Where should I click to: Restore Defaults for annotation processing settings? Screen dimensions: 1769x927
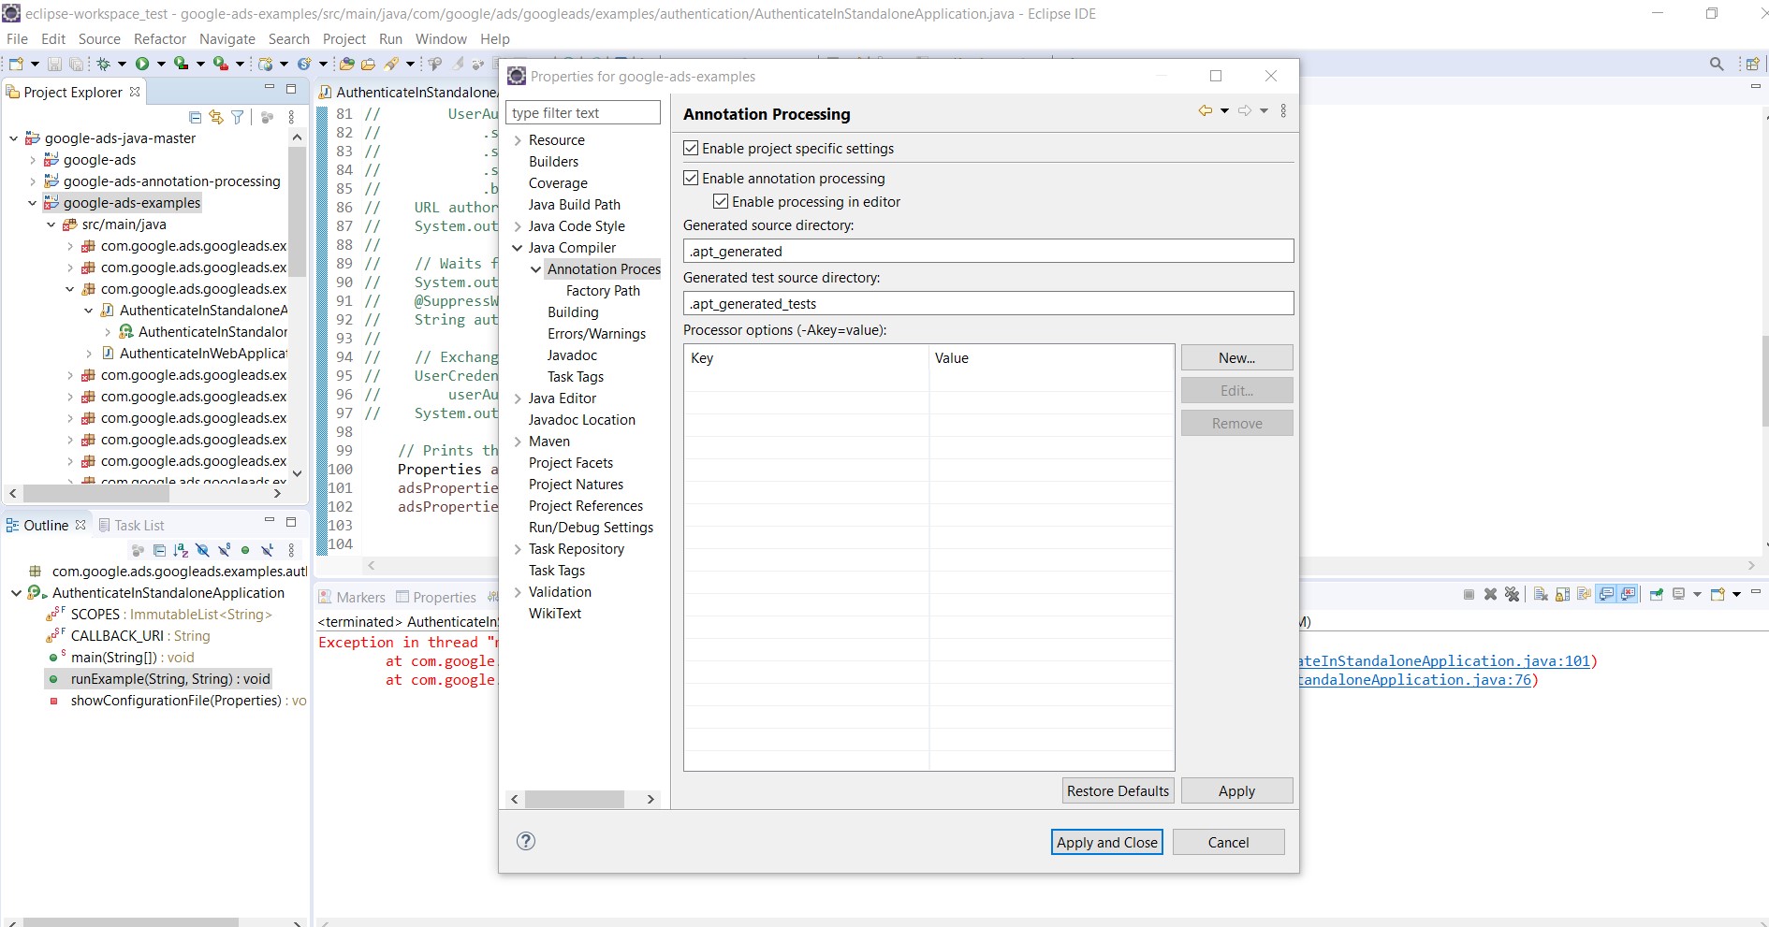tap(1118, 790)
